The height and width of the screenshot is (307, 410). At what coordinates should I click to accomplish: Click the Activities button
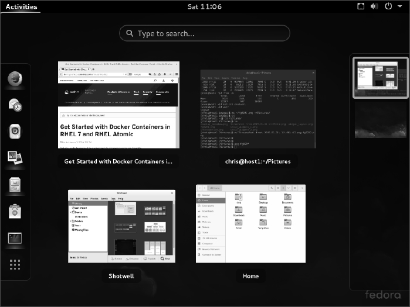21,6
